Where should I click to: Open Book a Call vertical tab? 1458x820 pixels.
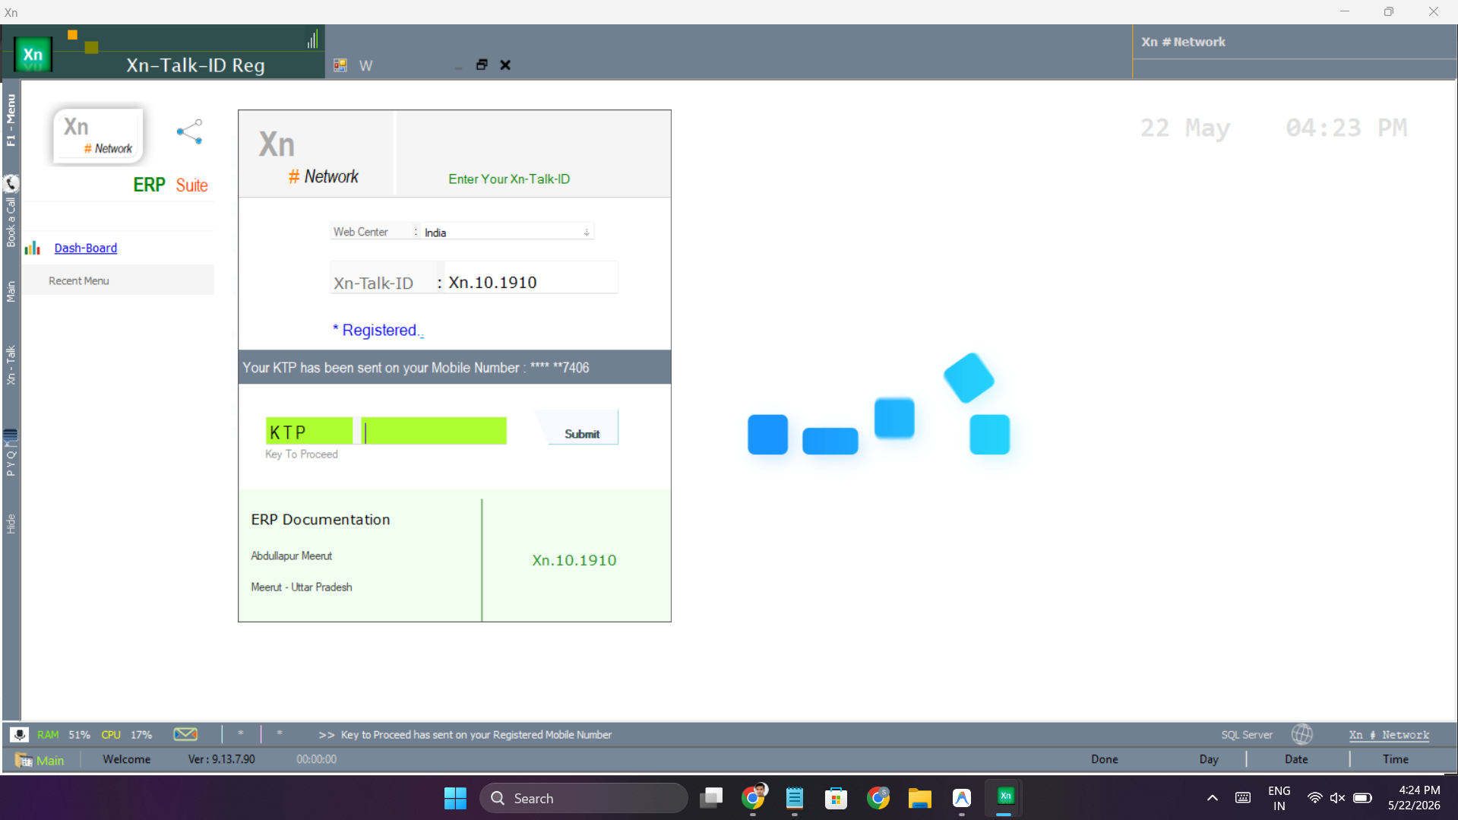[11, 222]
